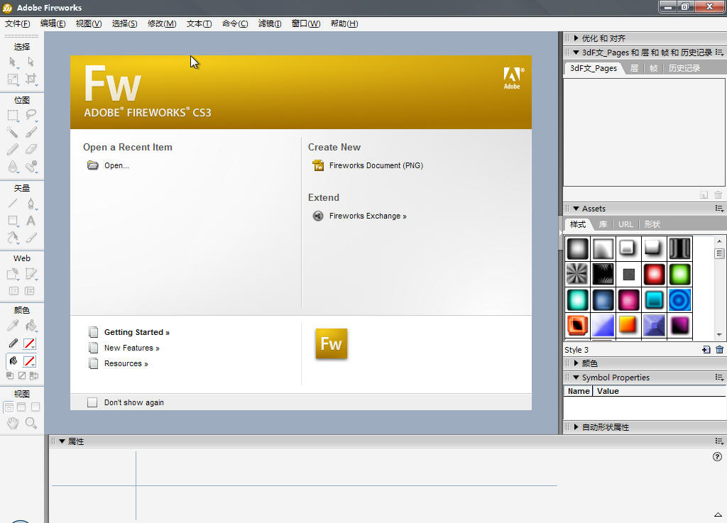Collapse the 3dF文_Pages panel group
The height and width of the screenshot is (523, 727).
[576, 53]
